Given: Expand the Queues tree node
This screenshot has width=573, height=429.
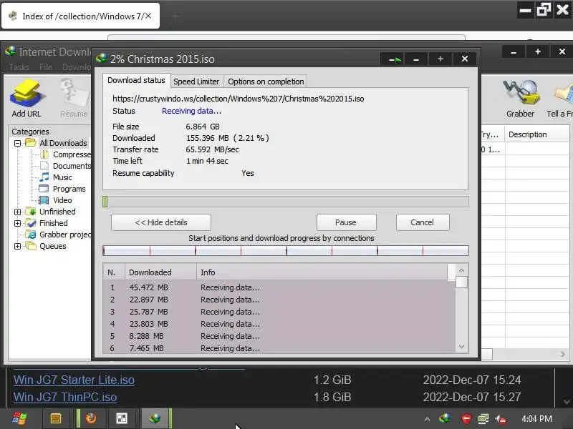Looking at the screenshot, I should pos(17,246).
